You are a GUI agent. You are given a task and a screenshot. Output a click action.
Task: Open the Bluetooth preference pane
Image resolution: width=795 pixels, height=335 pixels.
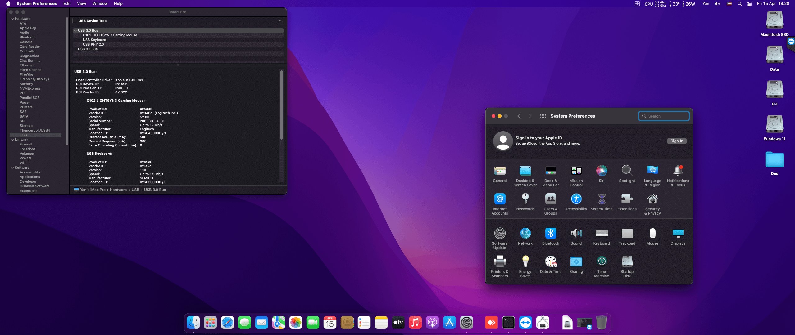coord(551,237)
